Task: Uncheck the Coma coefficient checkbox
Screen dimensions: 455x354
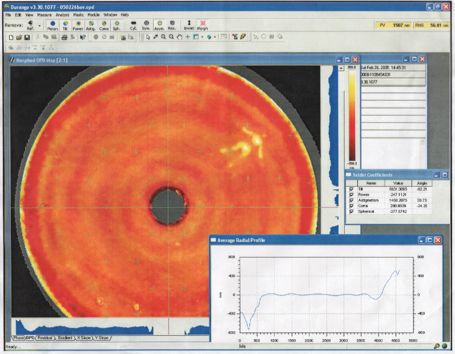Action: (x=352, y=206)
